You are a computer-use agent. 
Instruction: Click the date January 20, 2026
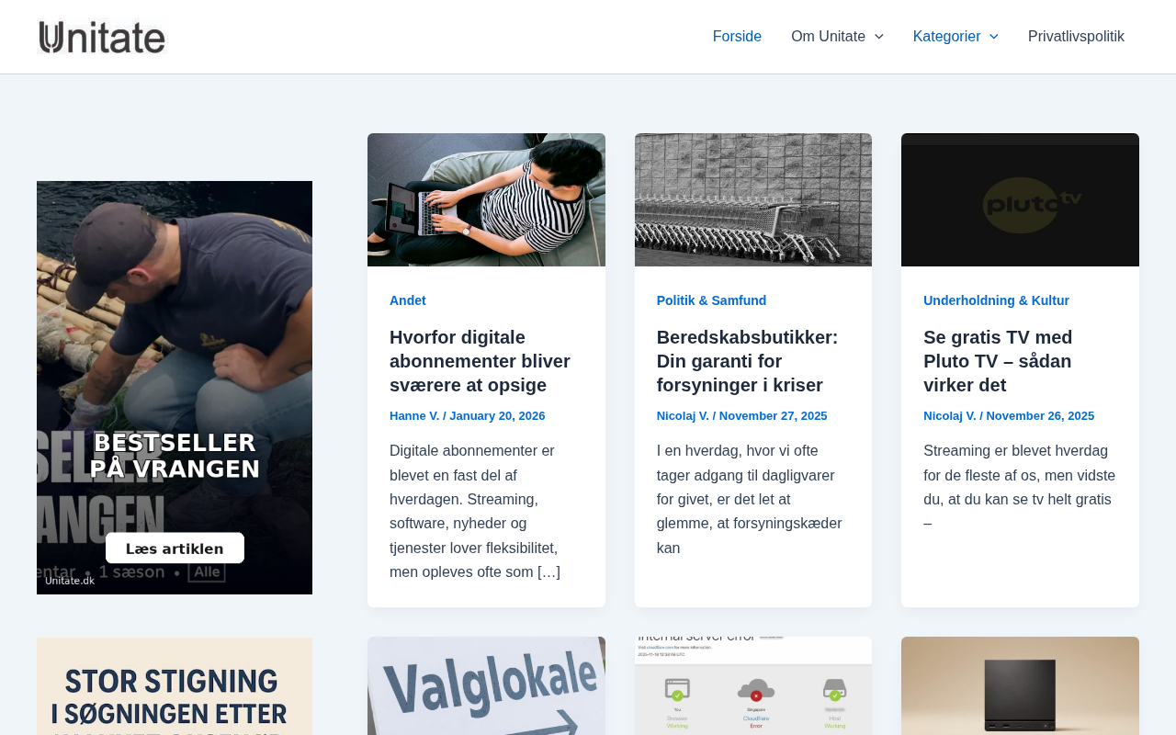pos(497,416)
